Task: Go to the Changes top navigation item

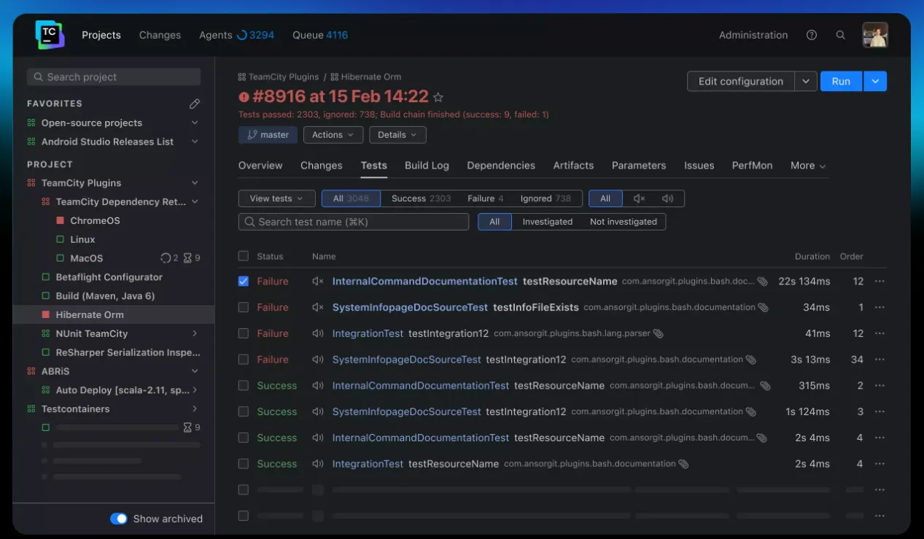Action: point(160,35)
